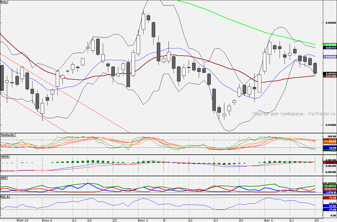The image size is (337, 222).
Task: Click the RSI 0.00 scale label
Action: pyautogui.click(x=334, y=215)
